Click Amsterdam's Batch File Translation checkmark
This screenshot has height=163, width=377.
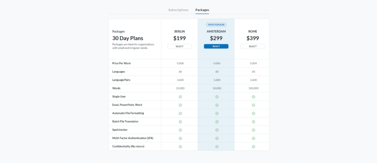(217, 122)
